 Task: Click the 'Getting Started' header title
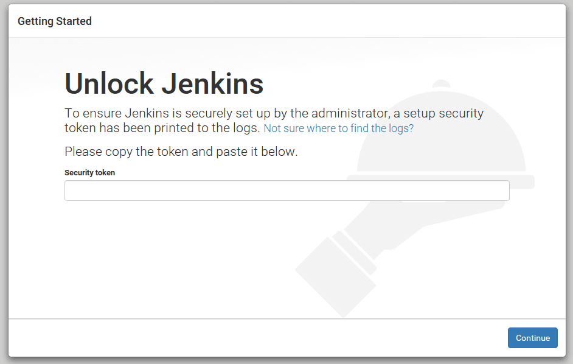tap(55, 21)
